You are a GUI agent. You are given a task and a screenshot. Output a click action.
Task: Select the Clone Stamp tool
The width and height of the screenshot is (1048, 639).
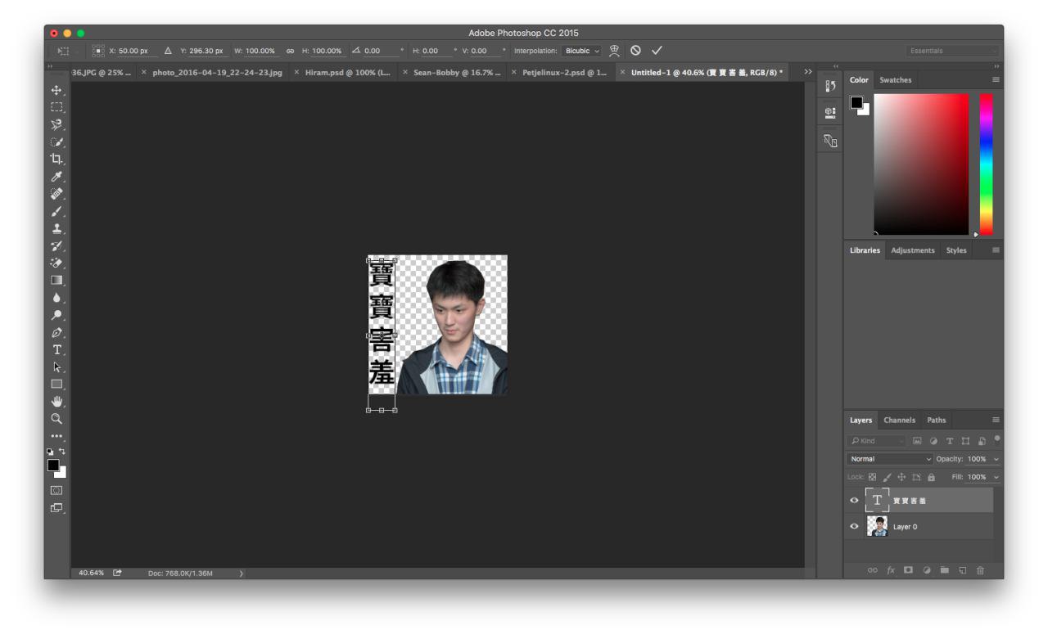[56, 228]
